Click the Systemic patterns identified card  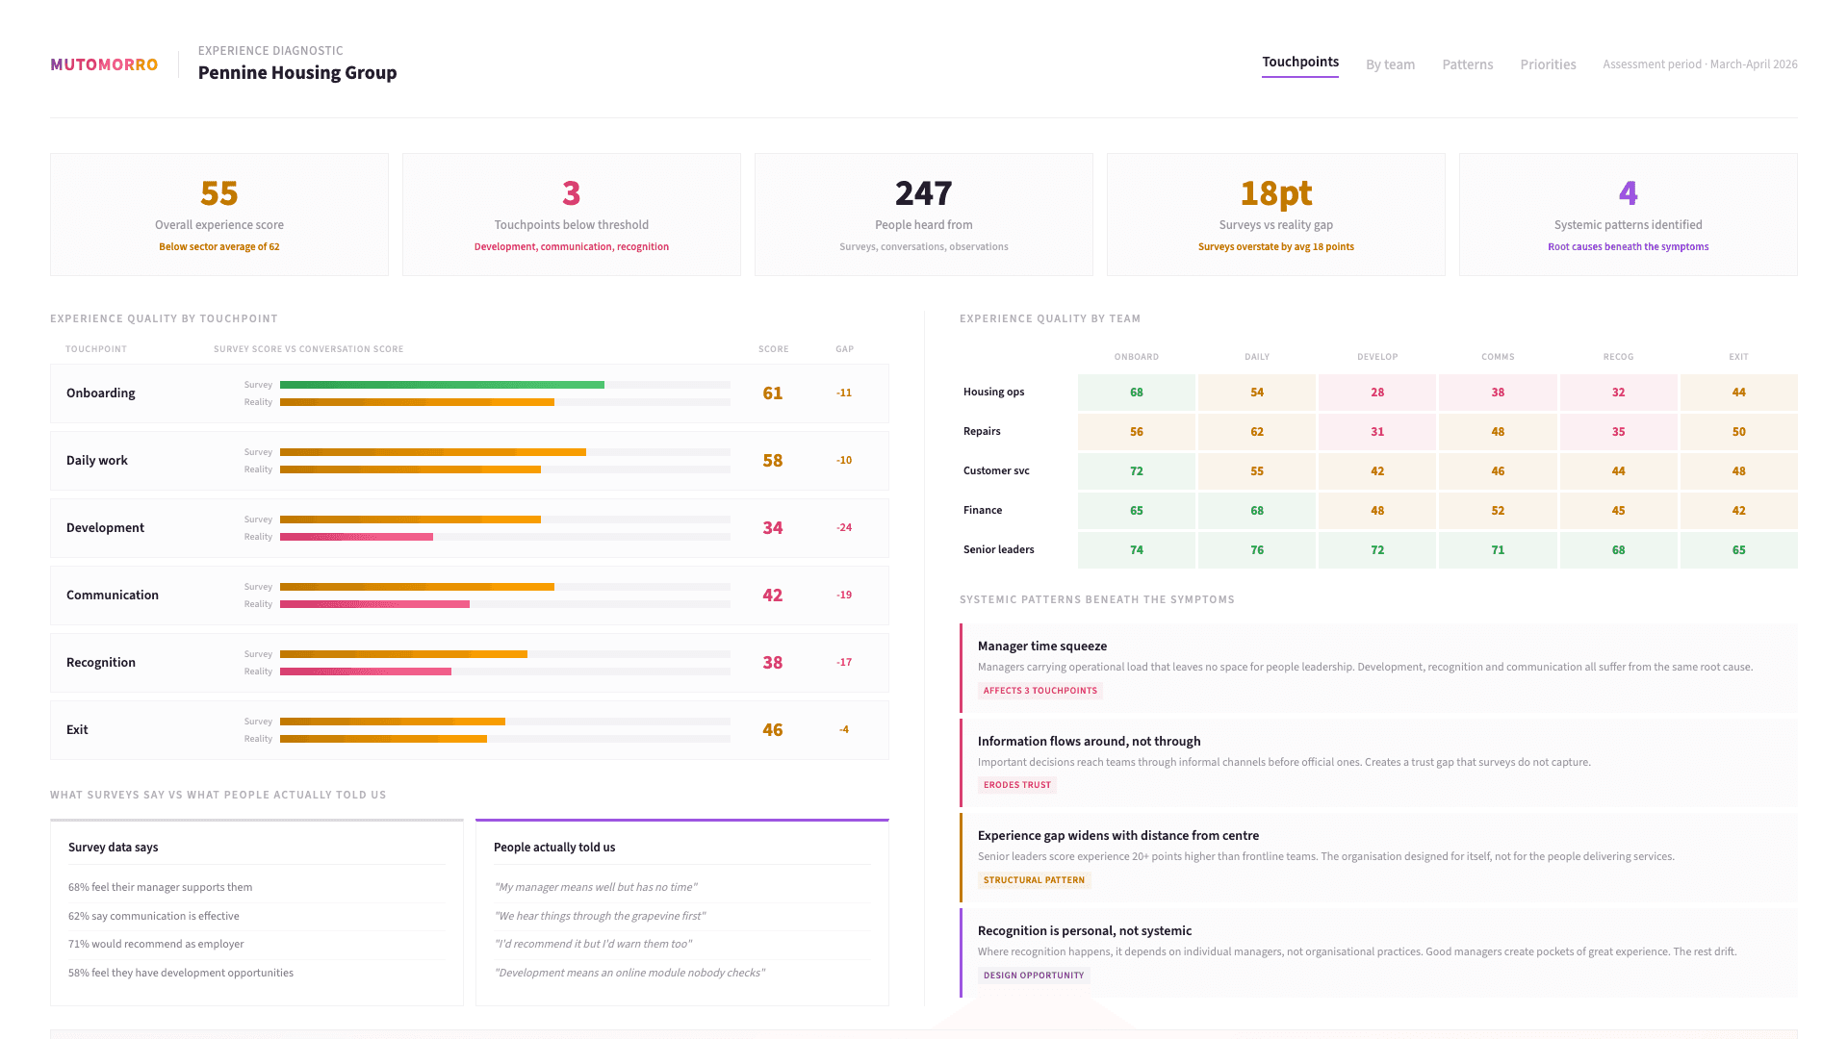pos(1628,214)
